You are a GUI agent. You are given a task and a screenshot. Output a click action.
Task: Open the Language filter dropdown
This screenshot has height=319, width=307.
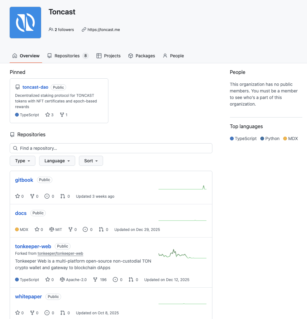(x=57, y=160)
